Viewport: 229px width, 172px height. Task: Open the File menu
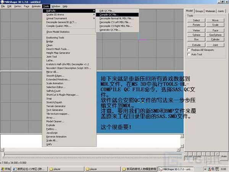click(3, 6)
